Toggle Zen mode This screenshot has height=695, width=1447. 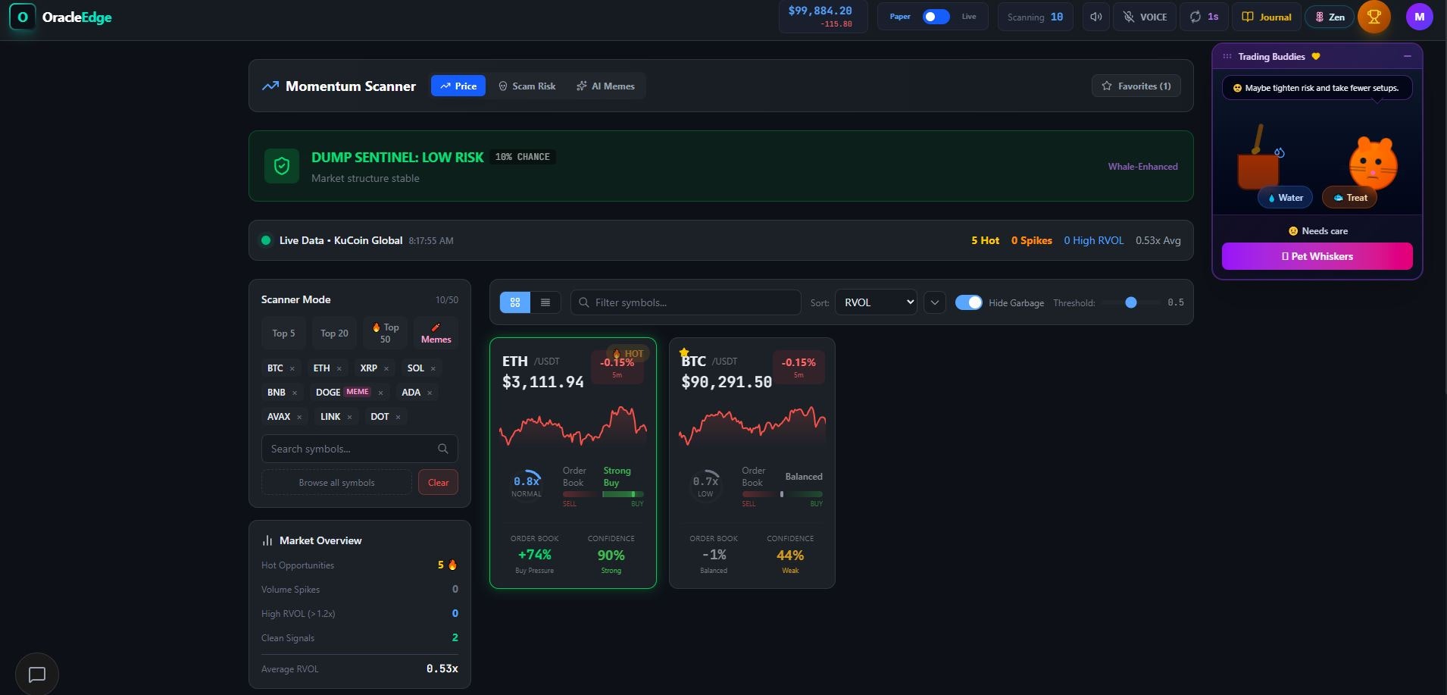click(x=1330, y=17)
